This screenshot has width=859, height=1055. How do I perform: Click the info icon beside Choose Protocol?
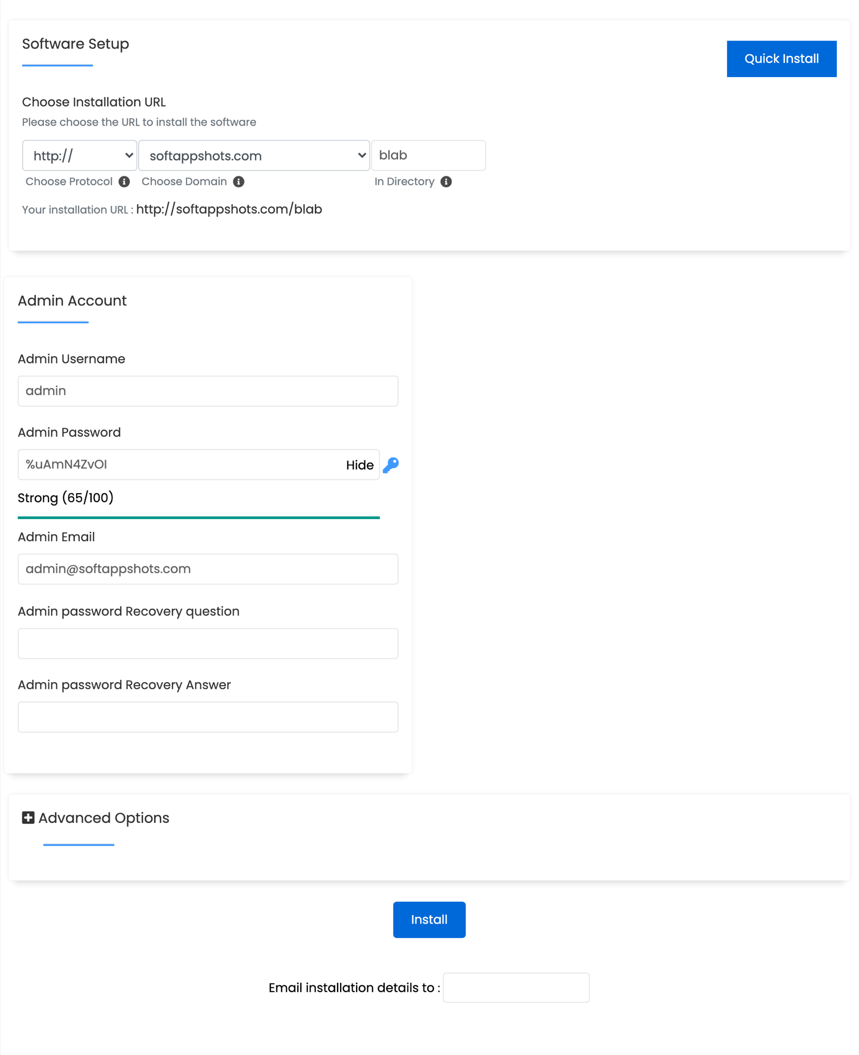(124, 181)
